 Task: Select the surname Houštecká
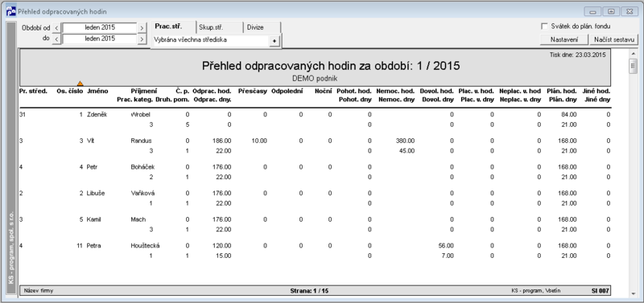pos(145,246)
